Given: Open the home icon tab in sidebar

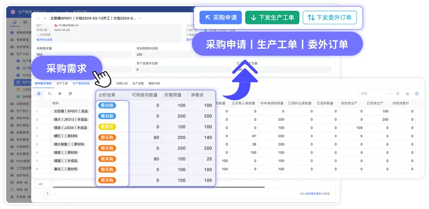Looking at the screenshot, I should tap(14, 22).
